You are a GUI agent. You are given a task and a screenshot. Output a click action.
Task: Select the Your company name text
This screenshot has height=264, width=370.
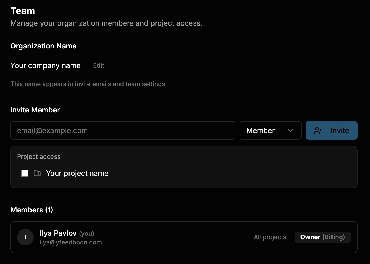pos(45,65)
